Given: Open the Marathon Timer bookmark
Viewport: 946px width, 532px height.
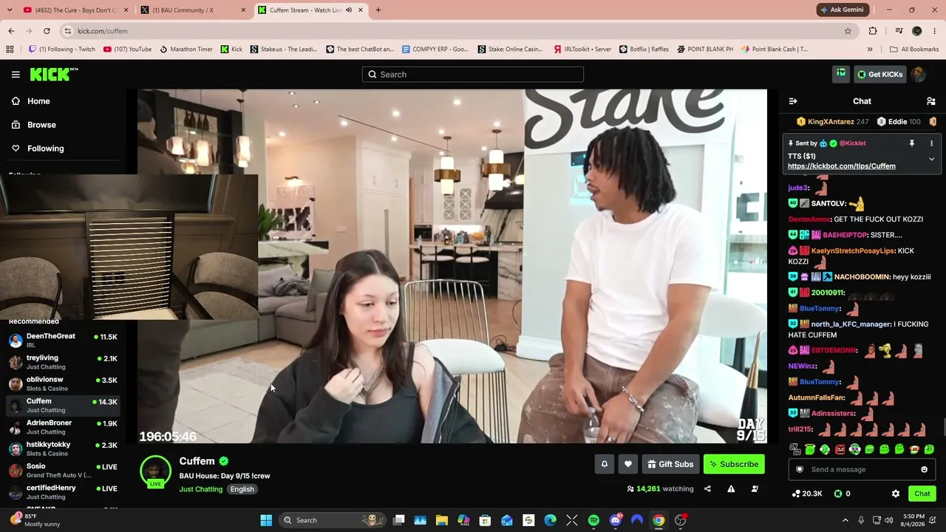Looking at the screenshot, I should coord(186,50).
